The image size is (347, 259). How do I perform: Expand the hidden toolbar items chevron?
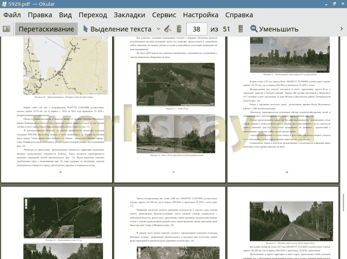341,29
